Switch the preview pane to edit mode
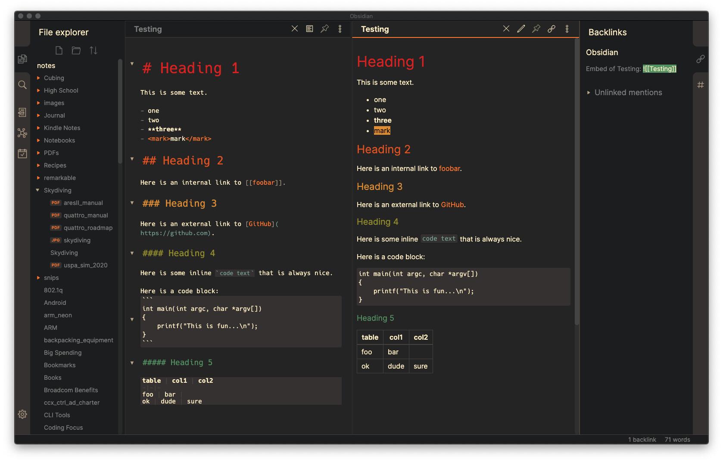 point(521,29)
